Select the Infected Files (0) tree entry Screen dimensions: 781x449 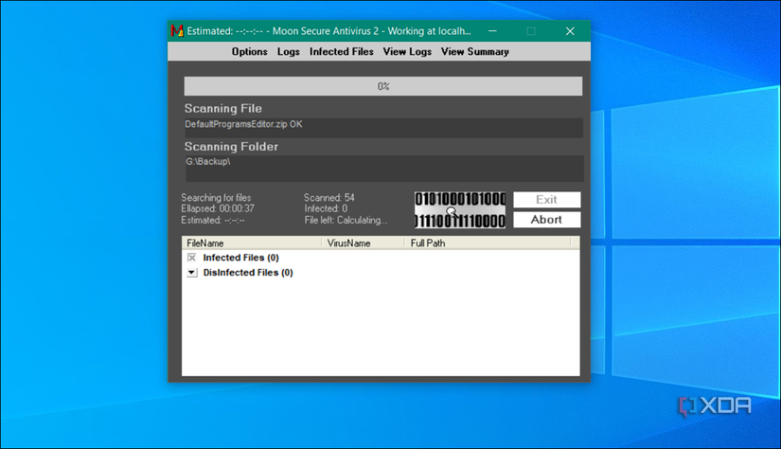(240, 258)
